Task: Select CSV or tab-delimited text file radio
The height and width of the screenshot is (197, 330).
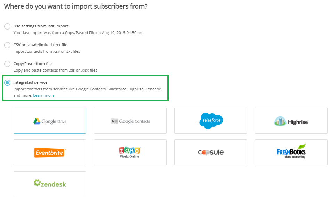Action: (7, 45)
